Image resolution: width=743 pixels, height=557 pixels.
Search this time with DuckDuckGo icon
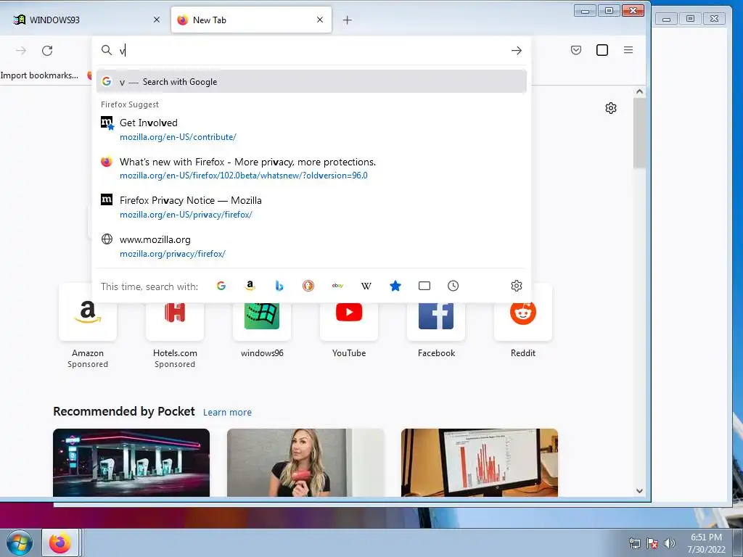(308, 286)
